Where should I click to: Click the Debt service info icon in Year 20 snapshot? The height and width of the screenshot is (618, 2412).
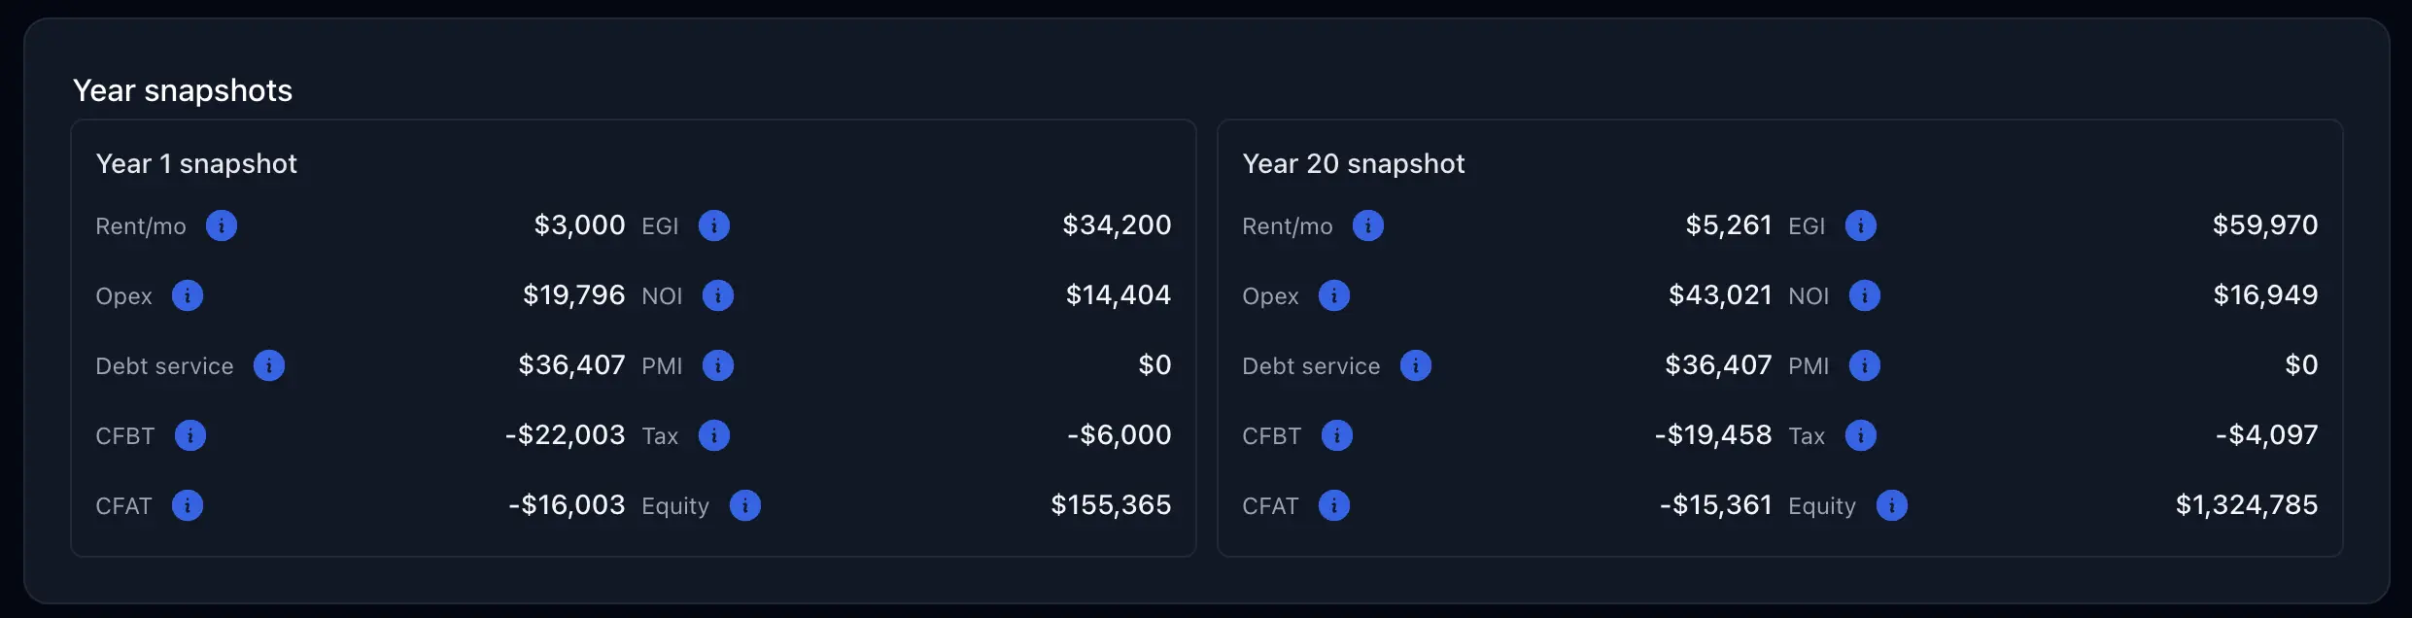[1417, 365]
